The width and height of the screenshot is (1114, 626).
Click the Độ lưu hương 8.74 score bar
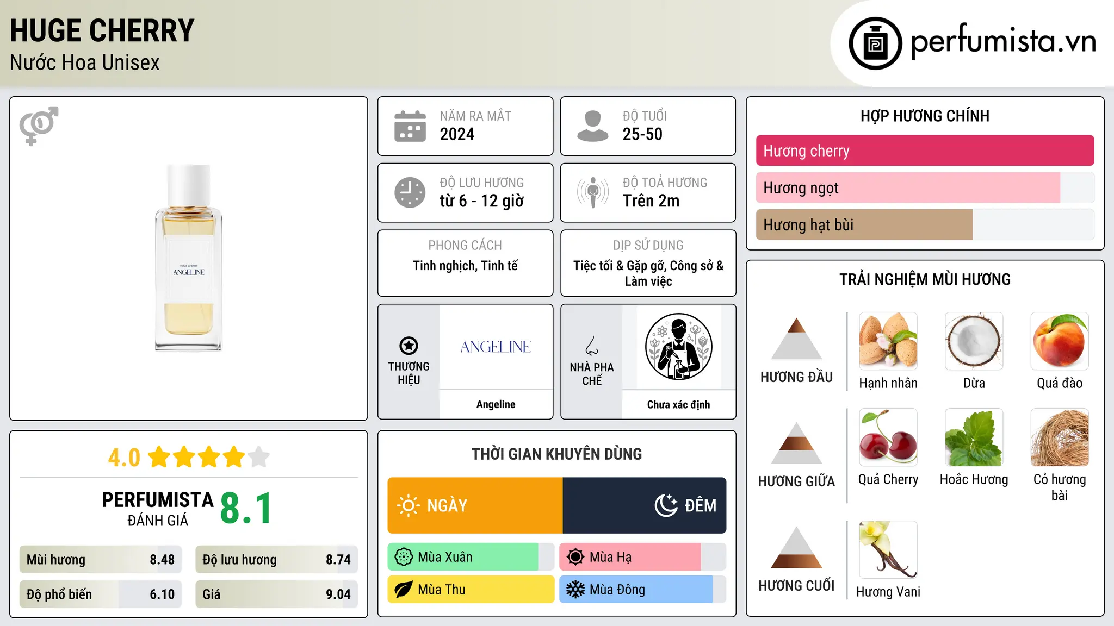277,560
